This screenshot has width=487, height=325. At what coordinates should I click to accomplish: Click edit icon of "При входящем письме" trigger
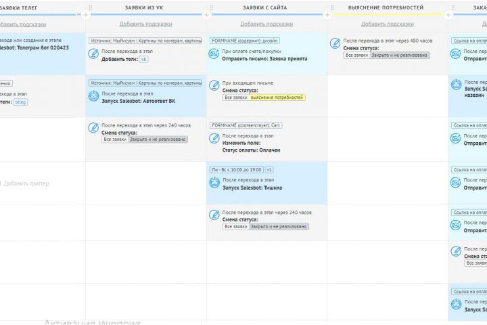(214, 85)
